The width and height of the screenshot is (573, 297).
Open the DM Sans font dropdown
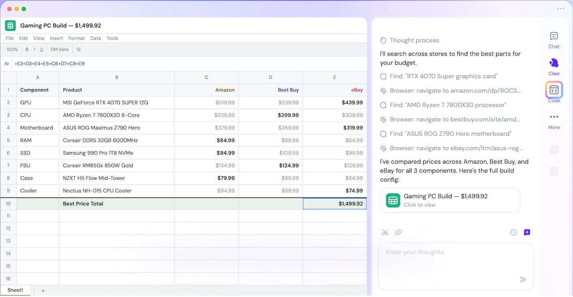[60, 50]
